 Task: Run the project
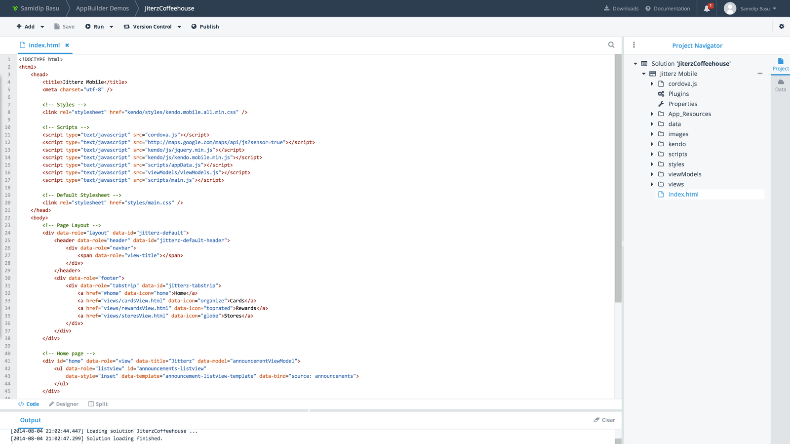[x=94, y=27]
